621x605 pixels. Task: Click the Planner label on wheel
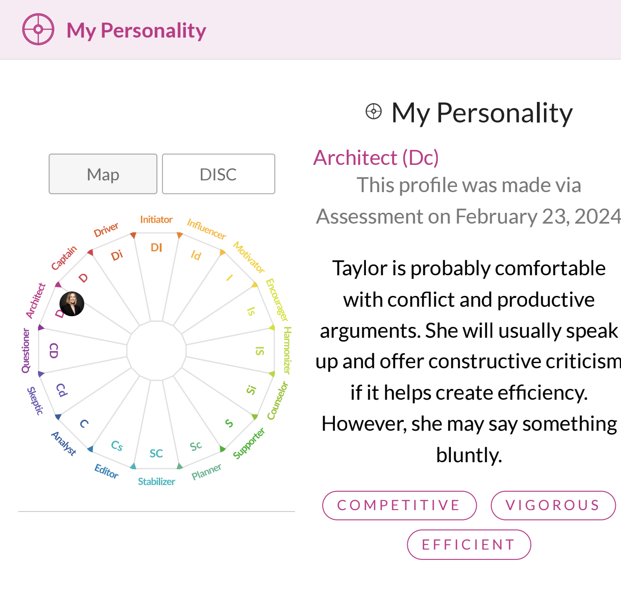(x=206, y=472)
